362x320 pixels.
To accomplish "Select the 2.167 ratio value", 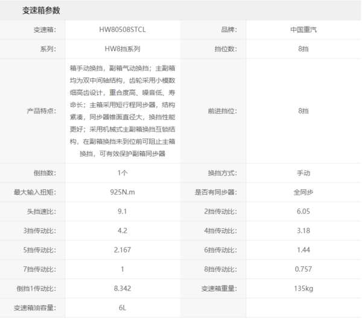I will pyautogui.click(x=122, y=250).
